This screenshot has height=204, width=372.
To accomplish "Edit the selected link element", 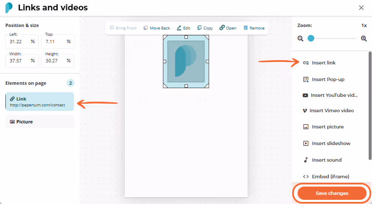I will click(183, 28).
